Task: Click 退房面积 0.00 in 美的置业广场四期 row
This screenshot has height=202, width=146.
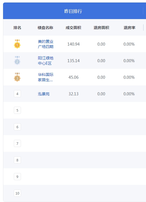Action: pyautogui.click(x=101, y=44)
